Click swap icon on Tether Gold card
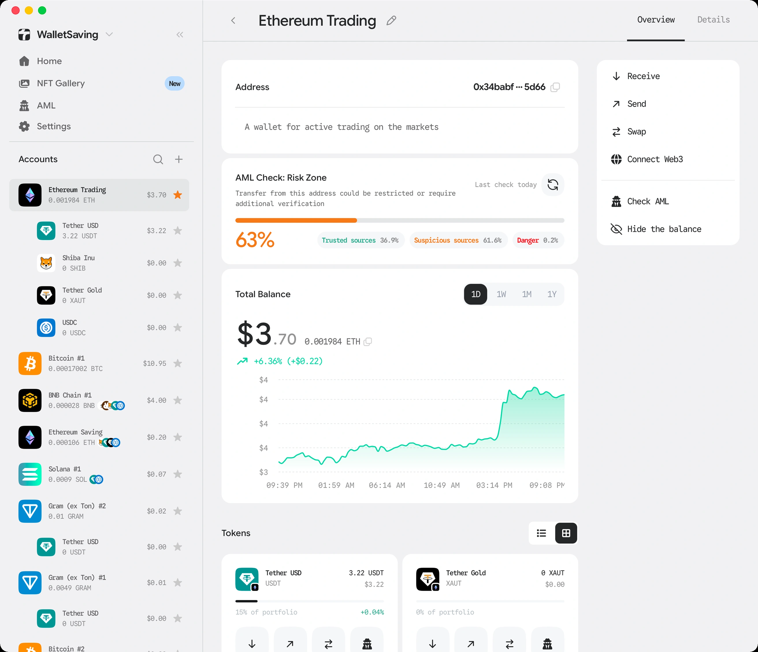This screenshot has width=758, height=652. coord(509,642)
